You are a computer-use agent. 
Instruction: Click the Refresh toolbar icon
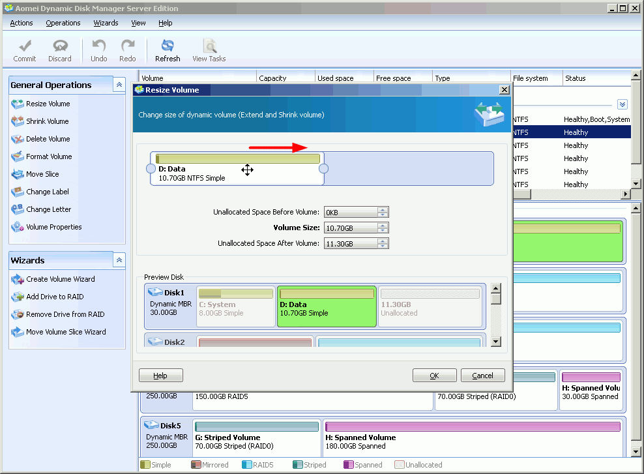[168, 50]
